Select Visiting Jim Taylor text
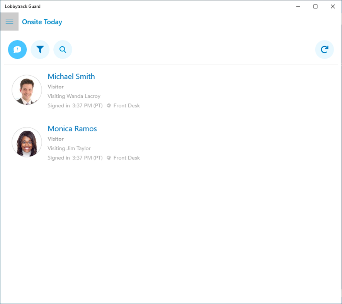Viewport: 342px width, 304px height. [x=69, y=148]
